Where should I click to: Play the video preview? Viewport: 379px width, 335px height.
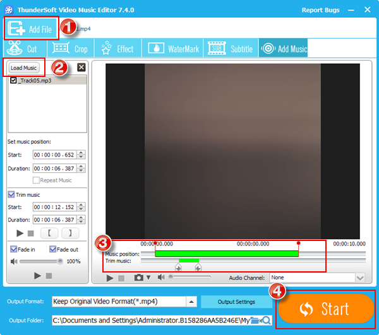(111, 278)
